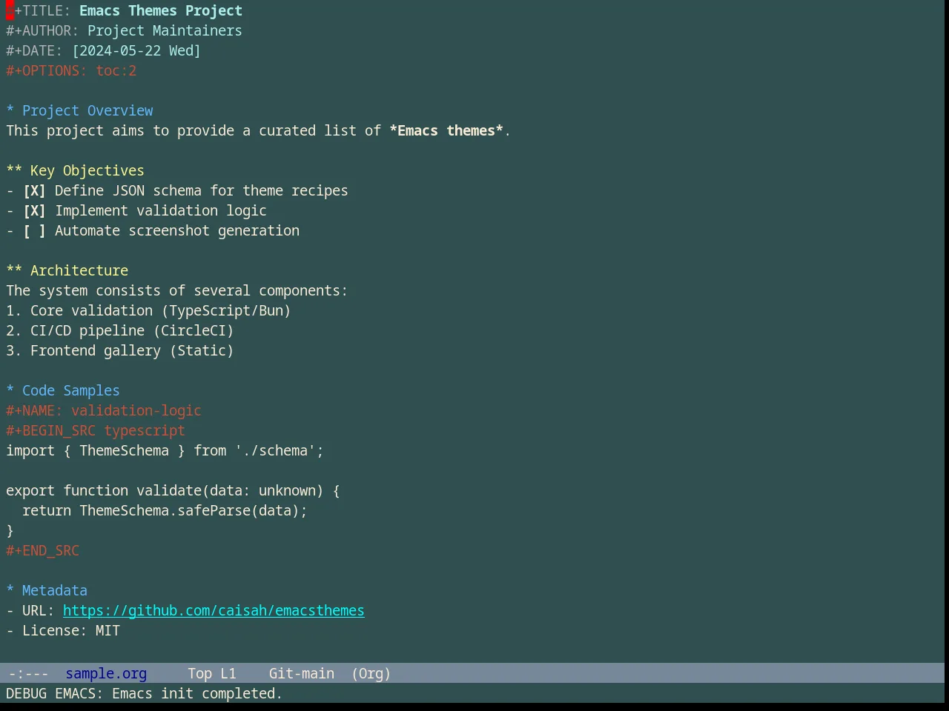Click the 'return ThemeSchema.safeParse(data);' line

point(165,510)
